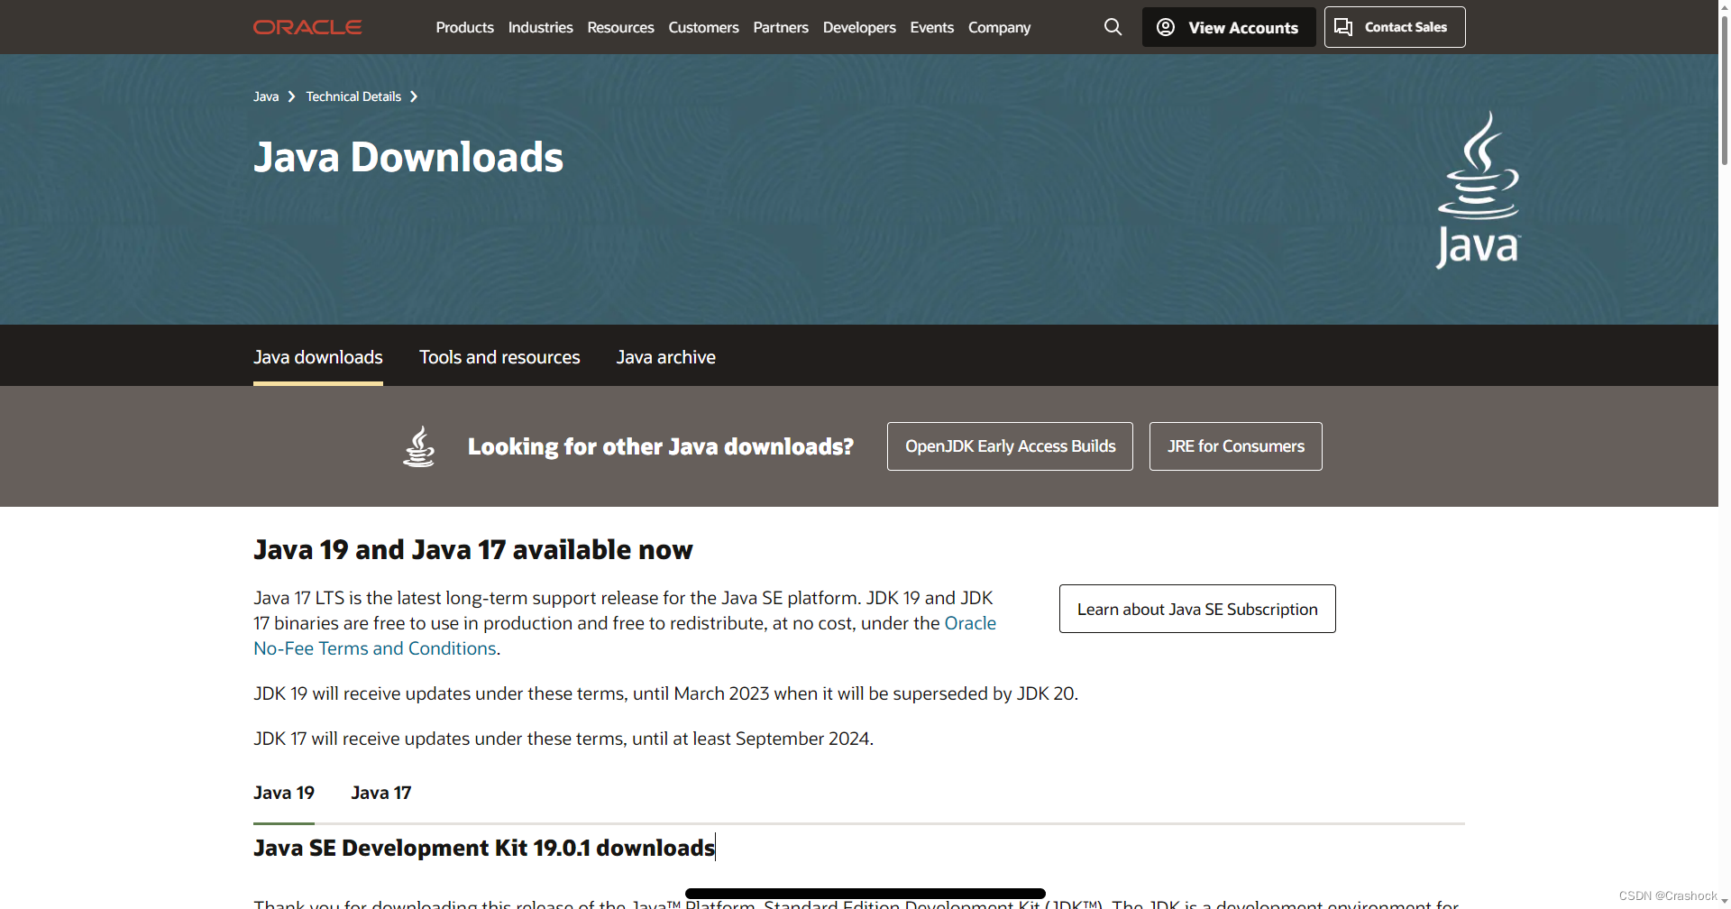Open the Customers menu
This screenshot has height=909, width=1731.
[703, 27]
